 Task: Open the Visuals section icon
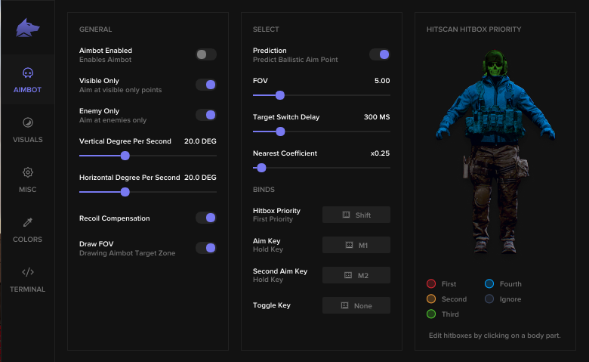tap(28, 122)
